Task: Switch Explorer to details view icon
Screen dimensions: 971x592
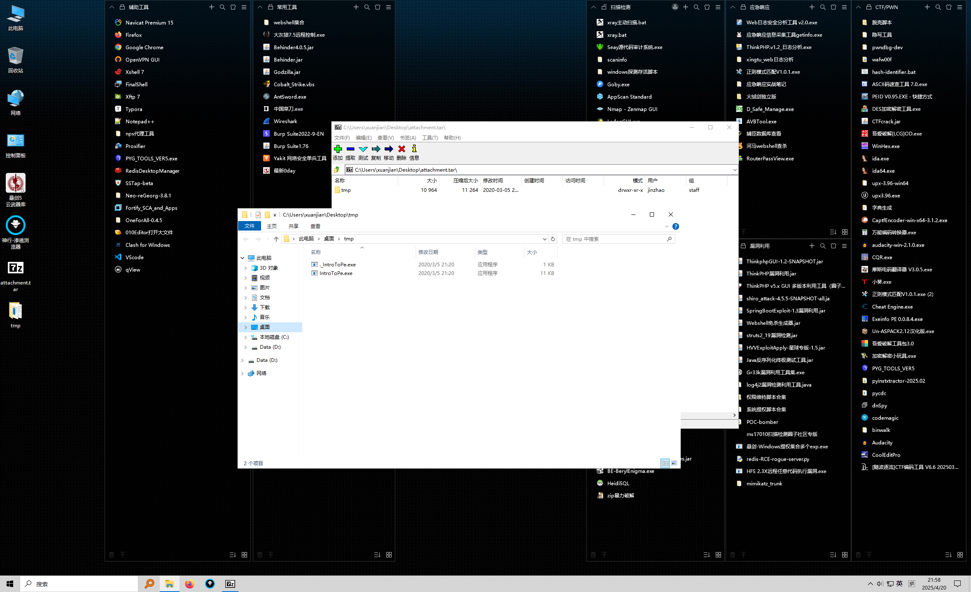Action: [x=665, y=463]
